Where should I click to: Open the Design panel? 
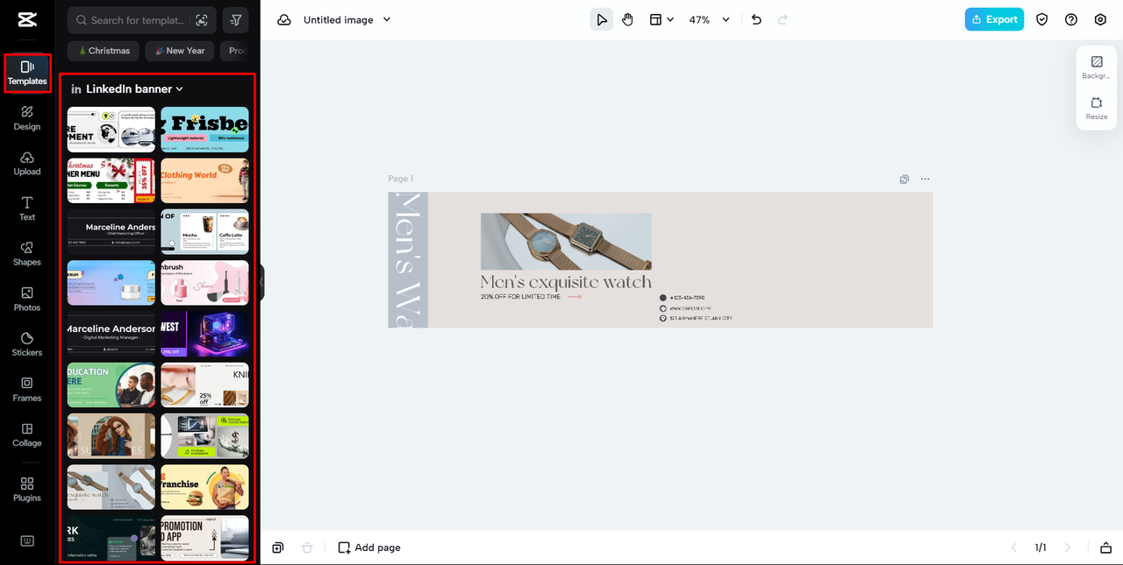[27, 118]
